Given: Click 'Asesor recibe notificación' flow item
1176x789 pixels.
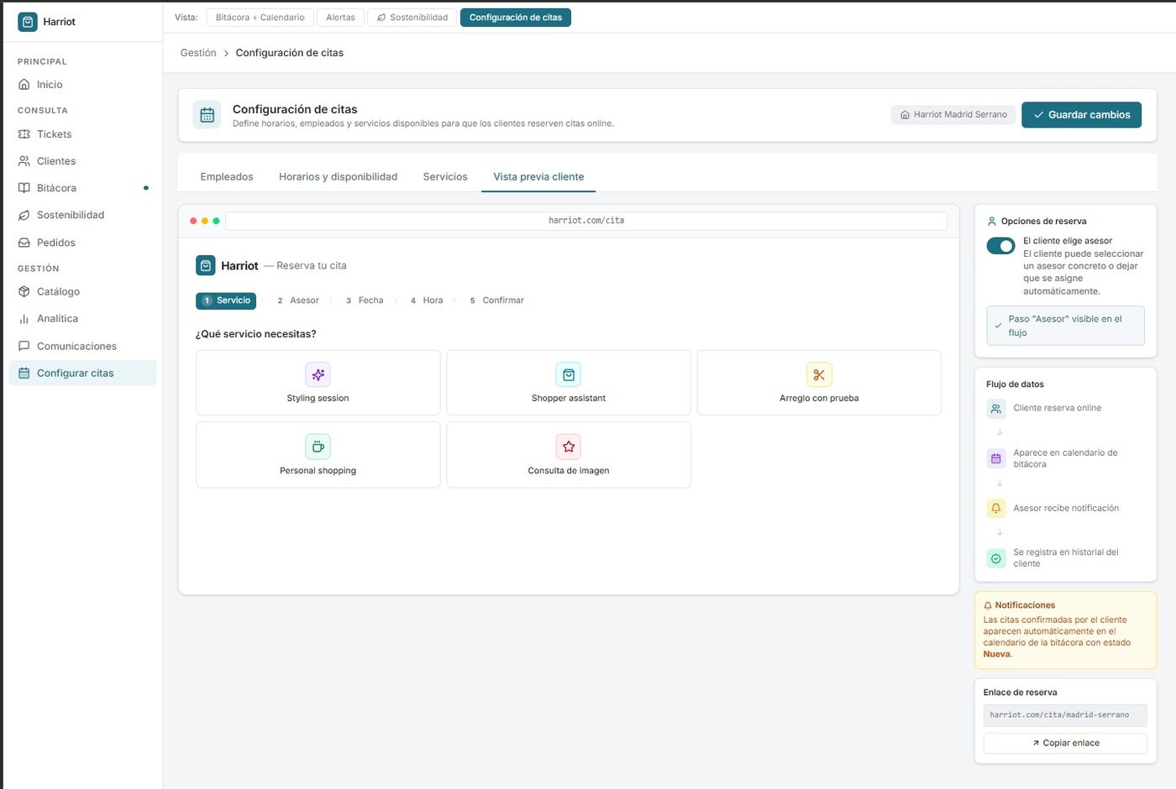Looking at the screenshot, I should (x=1066, y=509).
